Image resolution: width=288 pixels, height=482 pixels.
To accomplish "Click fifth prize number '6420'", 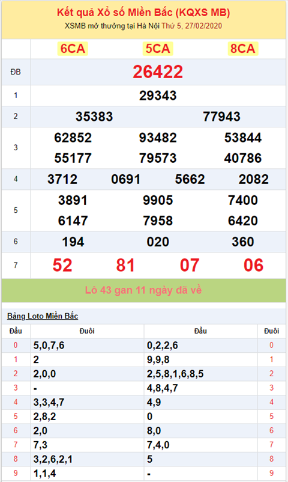I will coord(243,221).
